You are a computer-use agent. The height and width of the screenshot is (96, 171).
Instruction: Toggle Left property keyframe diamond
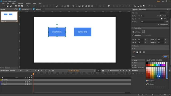pyautogui.click(x=136, y=40)
